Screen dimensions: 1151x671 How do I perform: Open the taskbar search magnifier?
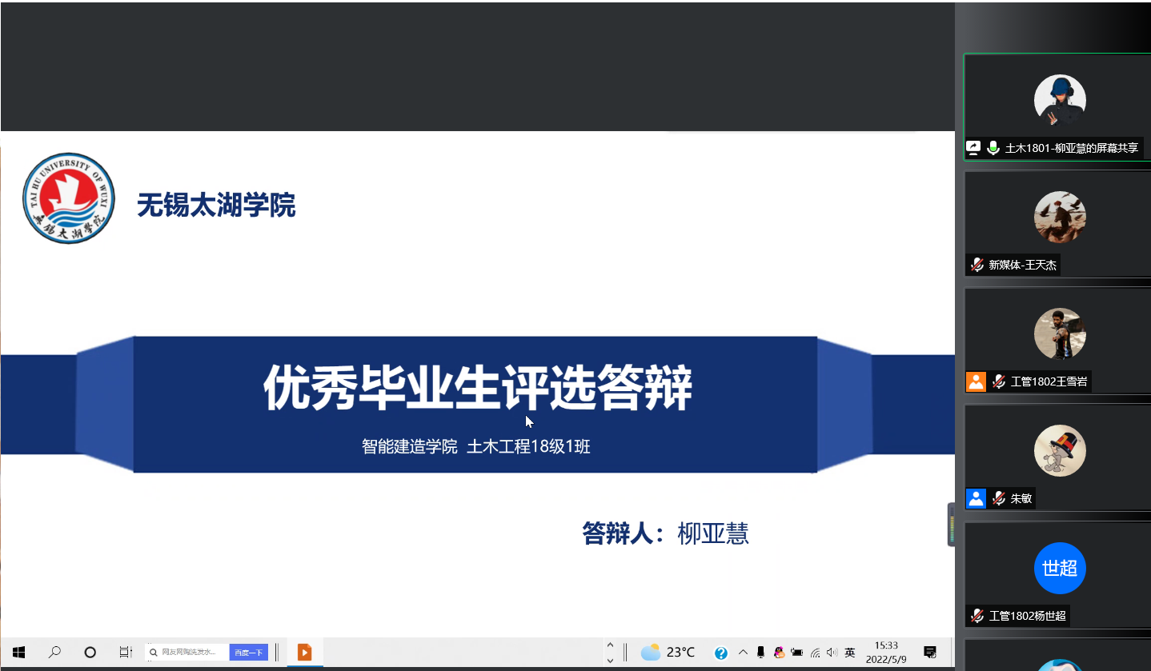tap(54, 652)
